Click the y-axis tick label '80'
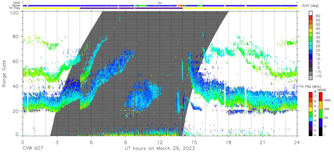334x154 pixels. coord(16,36)
